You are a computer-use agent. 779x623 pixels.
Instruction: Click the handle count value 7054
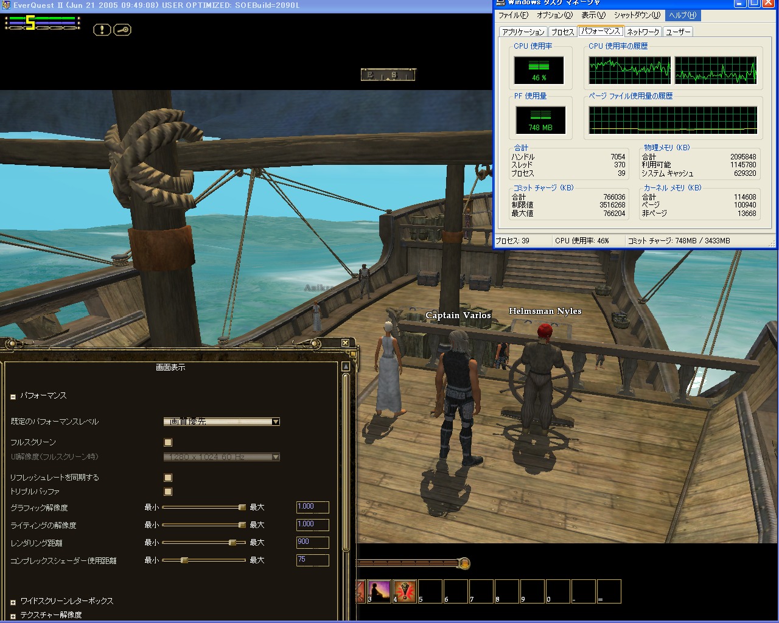(x=618, y=157)
